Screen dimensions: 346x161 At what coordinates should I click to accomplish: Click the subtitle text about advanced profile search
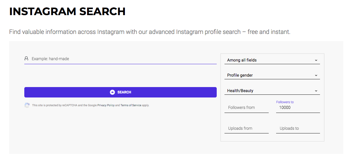(150, 32)
